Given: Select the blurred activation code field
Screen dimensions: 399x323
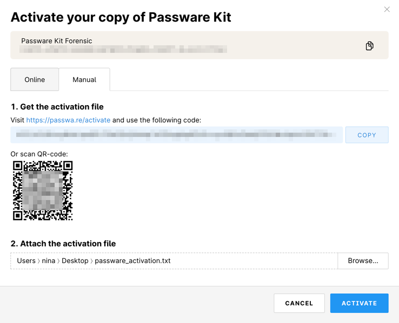Looking at the screenshot, I should pos(177,135).
